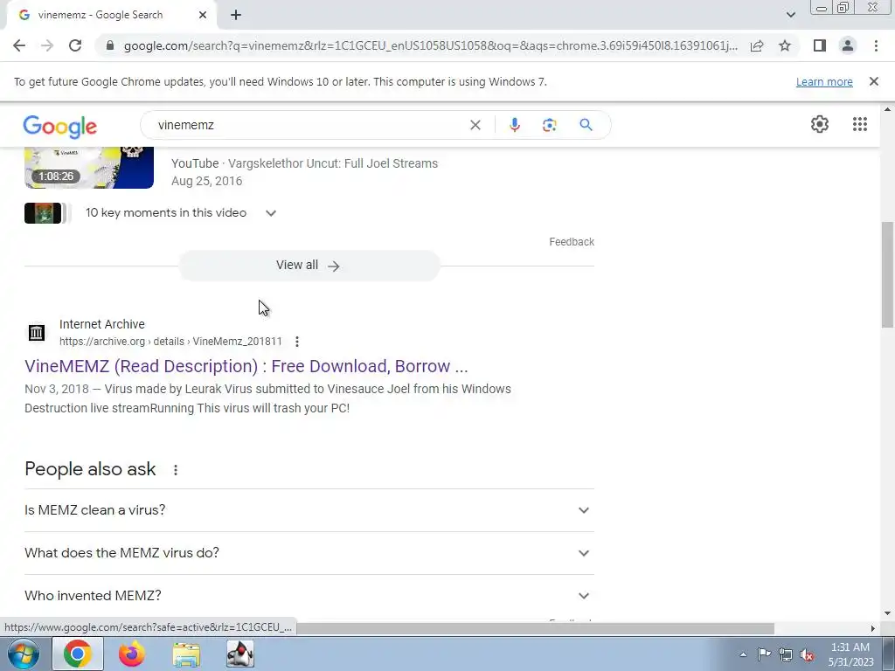The image size is (895, 671).
Task: Expand Who invented MEMZ?
Action: pyautogui.click(x=309, y=596)
